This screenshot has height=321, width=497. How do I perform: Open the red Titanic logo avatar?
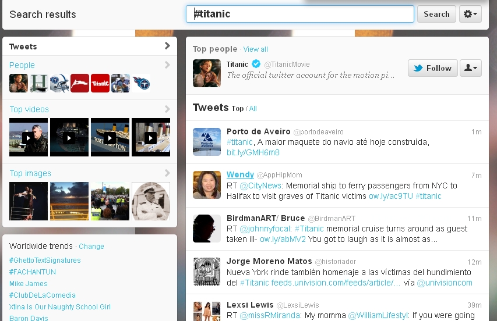[100, 83]
